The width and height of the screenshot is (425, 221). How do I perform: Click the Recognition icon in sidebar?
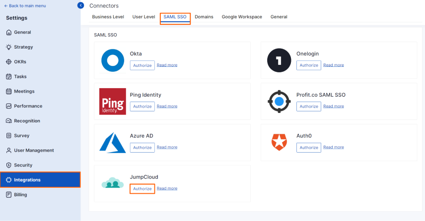8,121
